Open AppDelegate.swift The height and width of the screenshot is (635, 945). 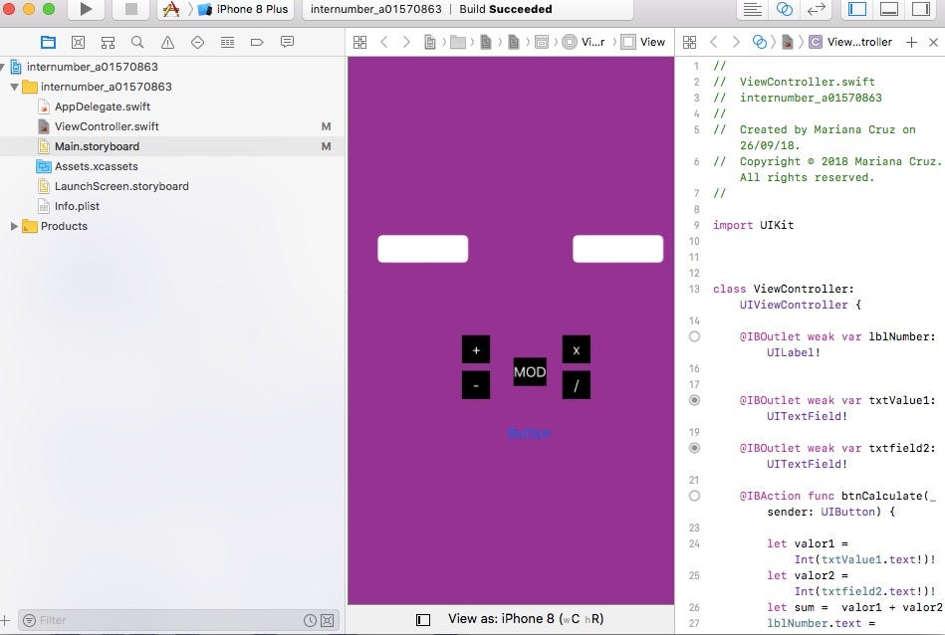pyautogui.click(x=103, y=106)
